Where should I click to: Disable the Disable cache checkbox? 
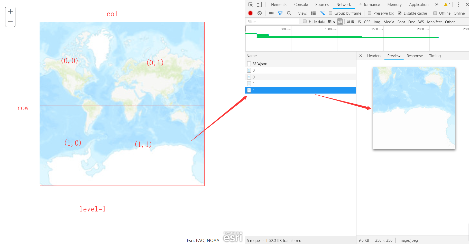click(400, 13)
